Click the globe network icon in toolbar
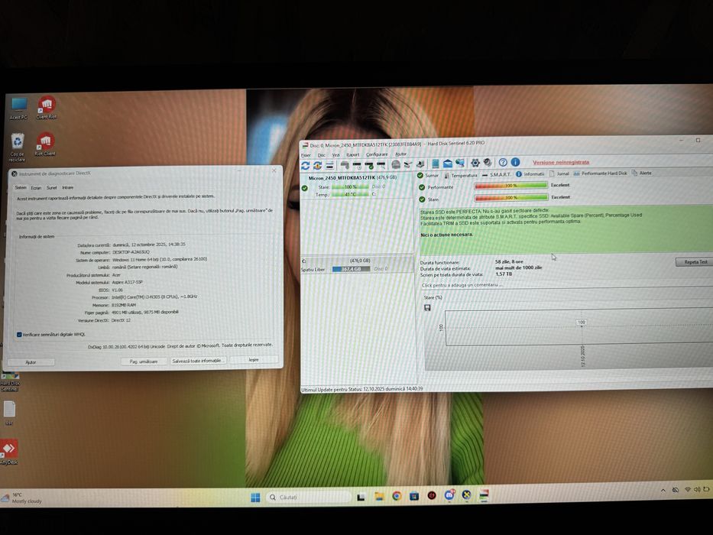The height and width of the screenshot is (535, 713). [460, 163]
